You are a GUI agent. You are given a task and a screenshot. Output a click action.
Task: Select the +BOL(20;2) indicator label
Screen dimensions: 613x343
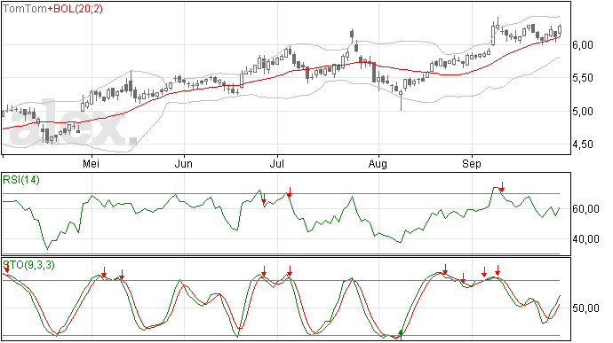click(x=75, y=9)
